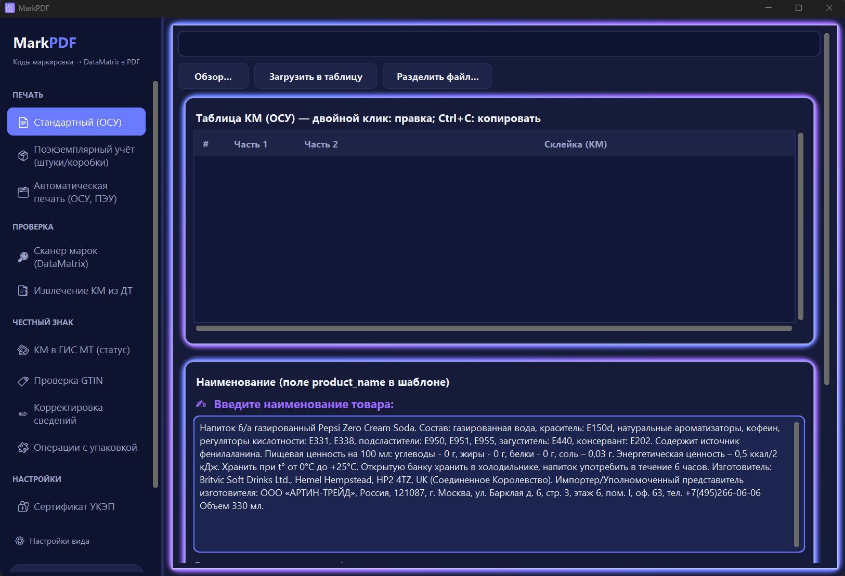
Task: Click the Введите наименование товара label
Action: [304, 404]
